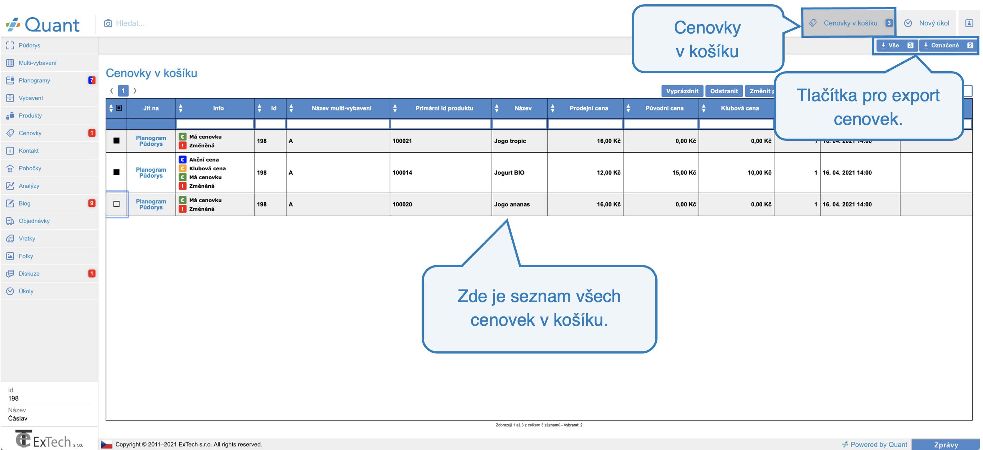
Task: Open Zprávy panel at bottom
Action: coord(946,444)
